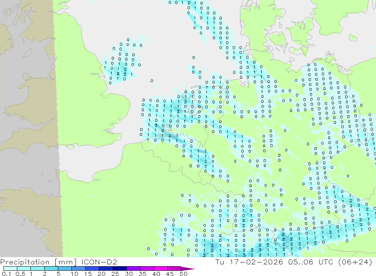Screen dimensions: 376x276
Task: Click the '25' legend label
Action: click(115, 274)
